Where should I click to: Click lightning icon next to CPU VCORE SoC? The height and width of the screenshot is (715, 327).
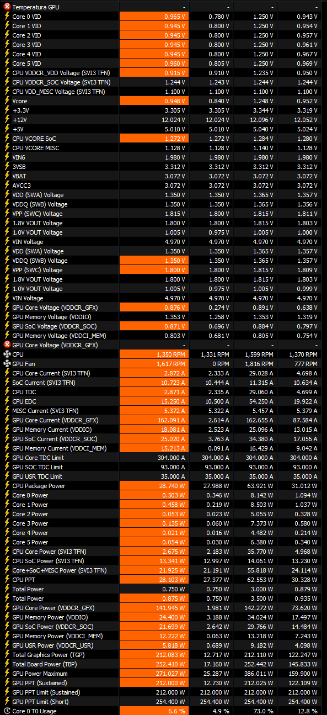coord(7,139)
